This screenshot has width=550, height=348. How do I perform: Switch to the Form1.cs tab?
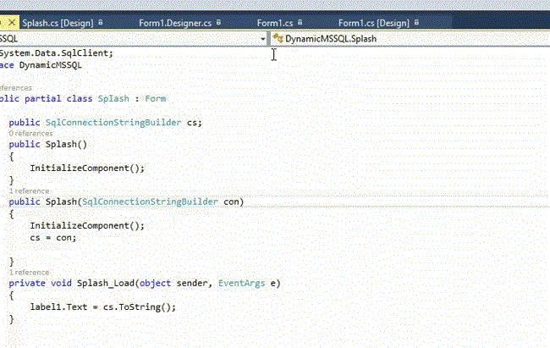click(275, 23)
